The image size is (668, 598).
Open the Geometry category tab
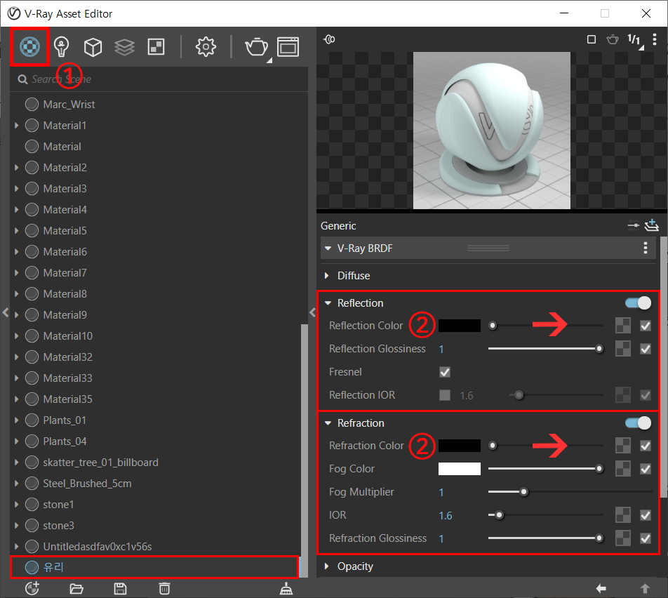93,47
